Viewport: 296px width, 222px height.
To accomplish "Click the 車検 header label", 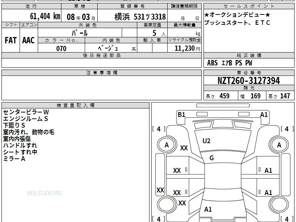I will click(x=79, y=6).
